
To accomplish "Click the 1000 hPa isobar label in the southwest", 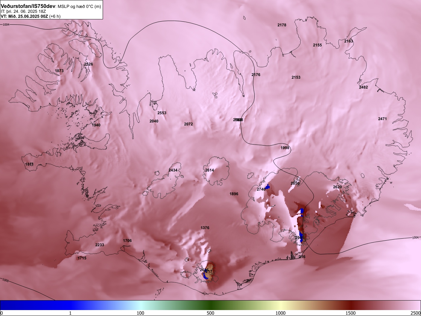I will pyautogui.click(x=5, y=280).
